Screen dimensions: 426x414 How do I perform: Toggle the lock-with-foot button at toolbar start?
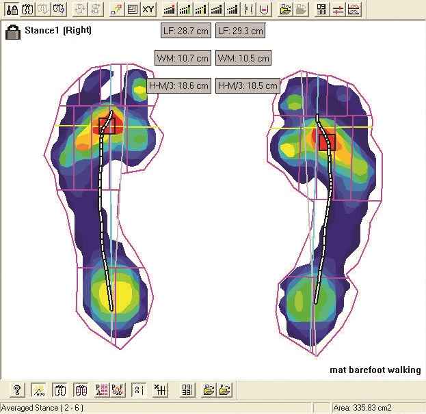pos(12,10)
